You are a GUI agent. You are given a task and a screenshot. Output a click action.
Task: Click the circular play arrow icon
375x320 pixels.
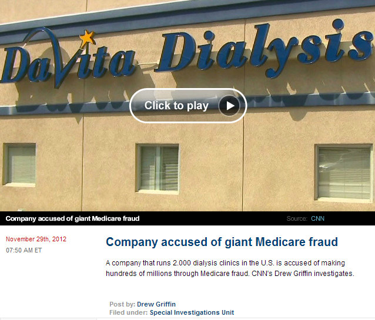[229, 106]
